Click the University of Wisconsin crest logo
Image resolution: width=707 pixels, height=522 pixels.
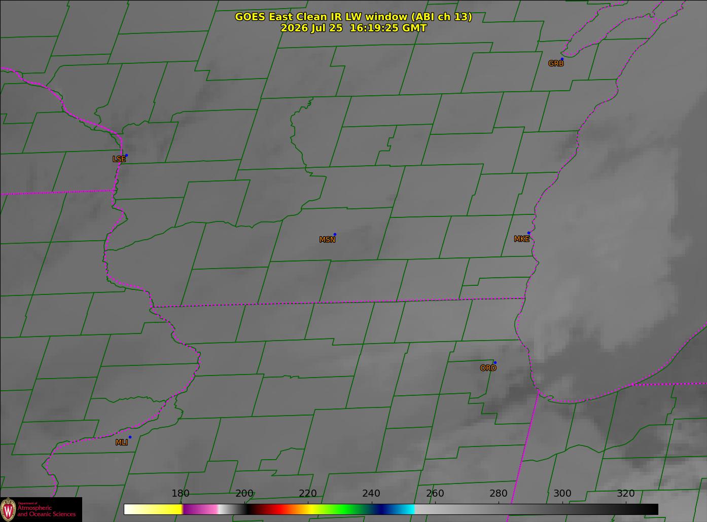[x=8, y=509]
